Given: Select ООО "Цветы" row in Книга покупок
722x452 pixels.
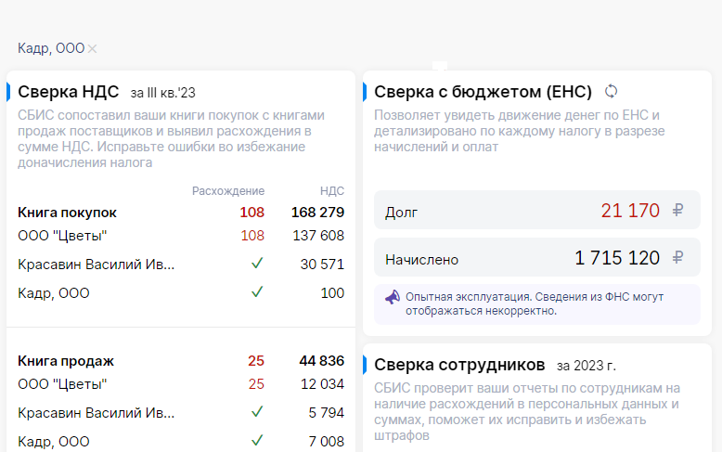Looking at the screenshot, I should 62,236.
